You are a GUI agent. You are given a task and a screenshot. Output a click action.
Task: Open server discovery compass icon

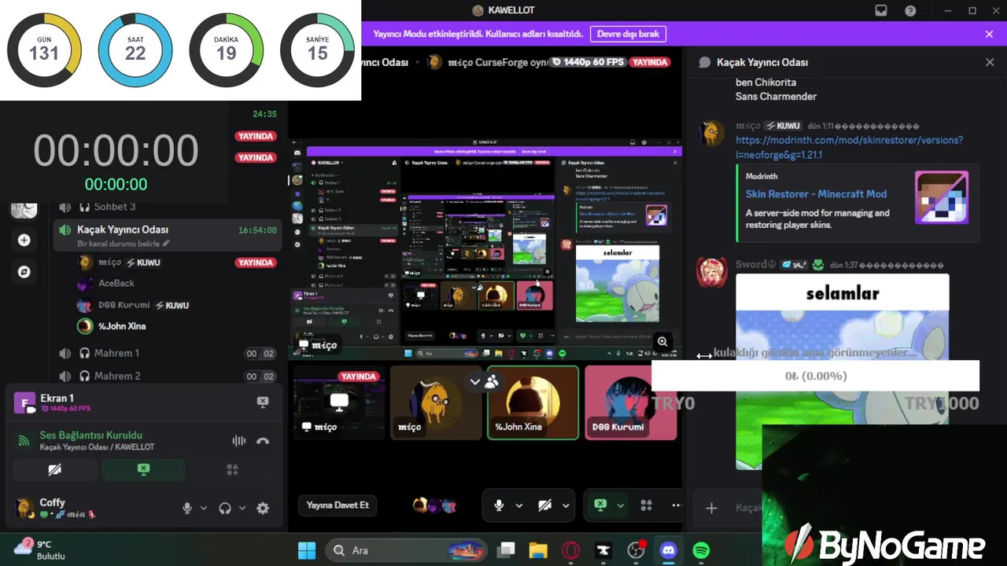point(24,271)
